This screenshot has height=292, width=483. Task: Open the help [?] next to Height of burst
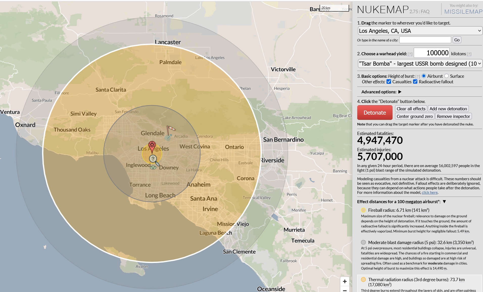tap(418, 76)
